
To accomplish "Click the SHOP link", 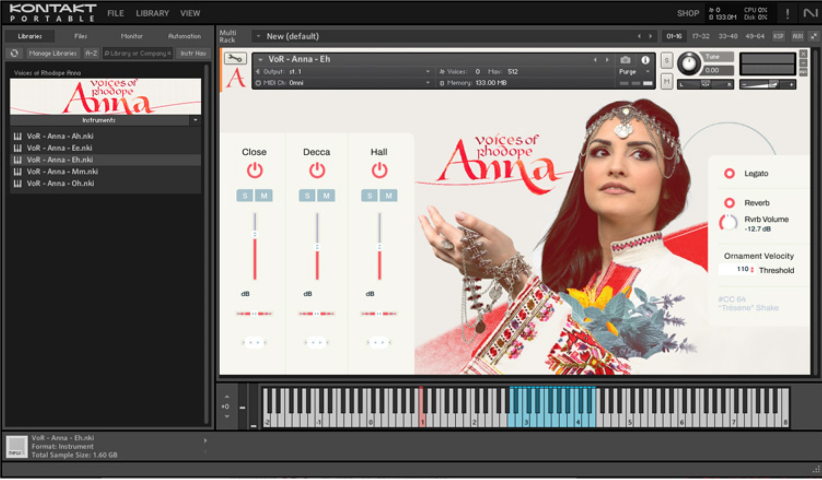I will tap(688, 13).
